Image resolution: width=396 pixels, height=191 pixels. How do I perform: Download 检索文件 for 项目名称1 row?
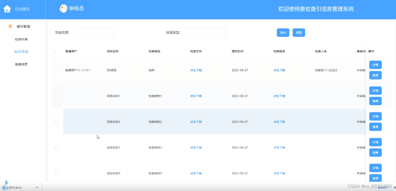196,96
